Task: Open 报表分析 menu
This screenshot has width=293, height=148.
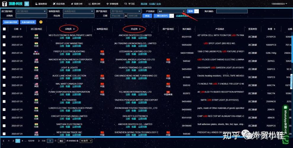Action: (x=95, y=4)
